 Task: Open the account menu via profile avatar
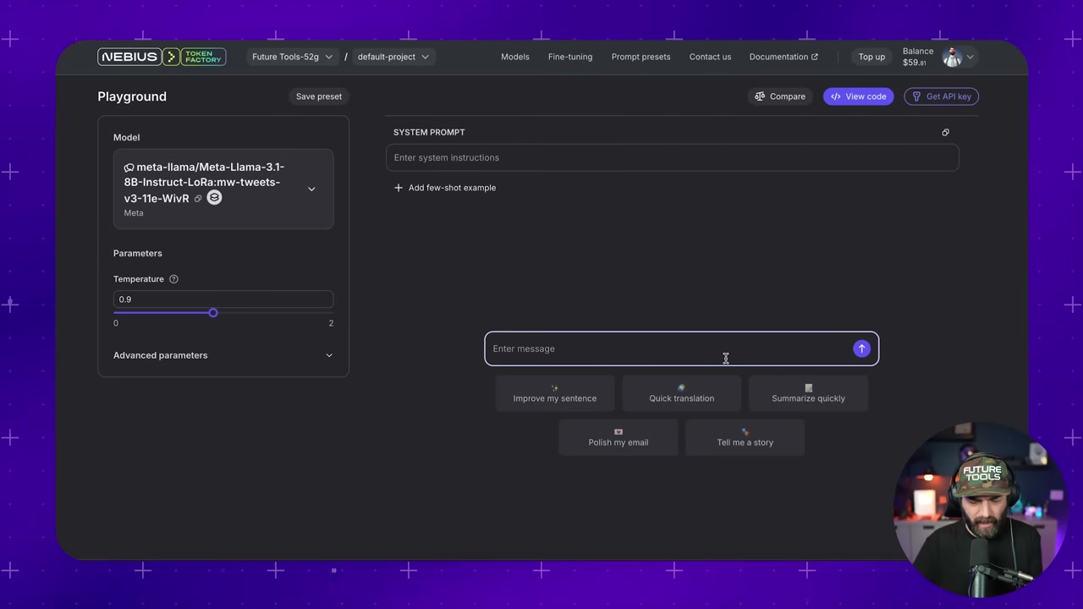952,57
